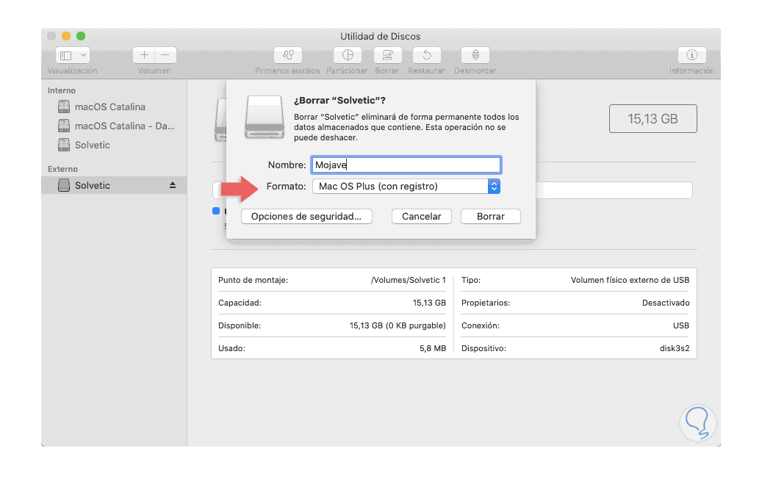Click the Capacidad 15,13 GB value

429,303
